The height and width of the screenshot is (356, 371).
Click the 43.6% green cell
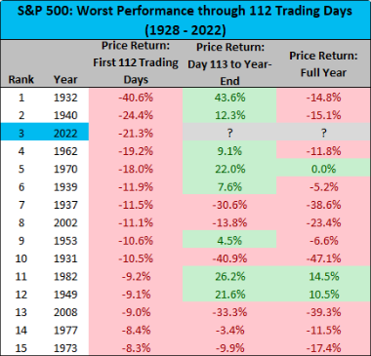(x=229, y=98)
